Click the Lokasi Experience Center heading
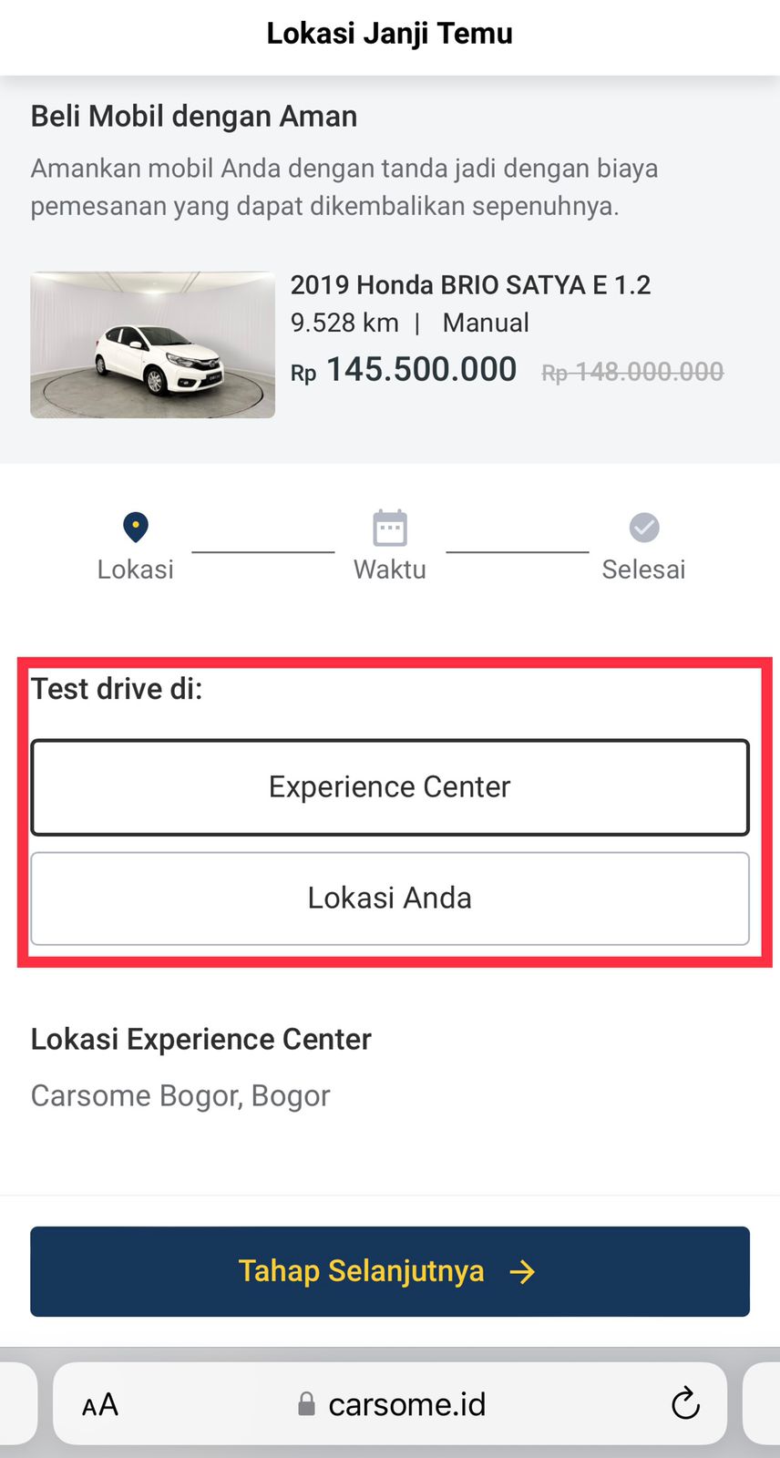 (200, 1039)
